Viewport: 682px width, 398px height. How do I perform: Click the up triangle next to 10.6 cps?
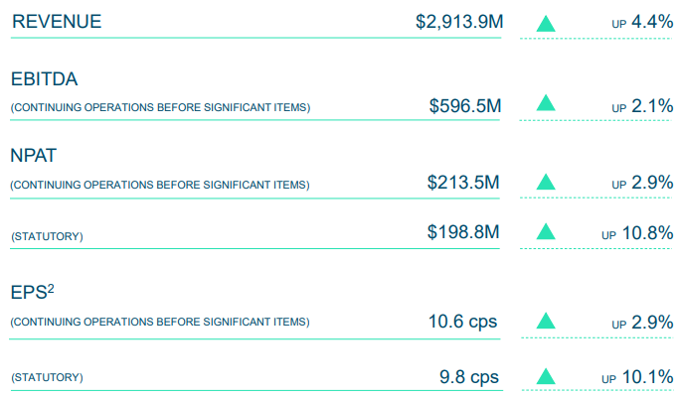pyautogui.click(x=545, y=322)
